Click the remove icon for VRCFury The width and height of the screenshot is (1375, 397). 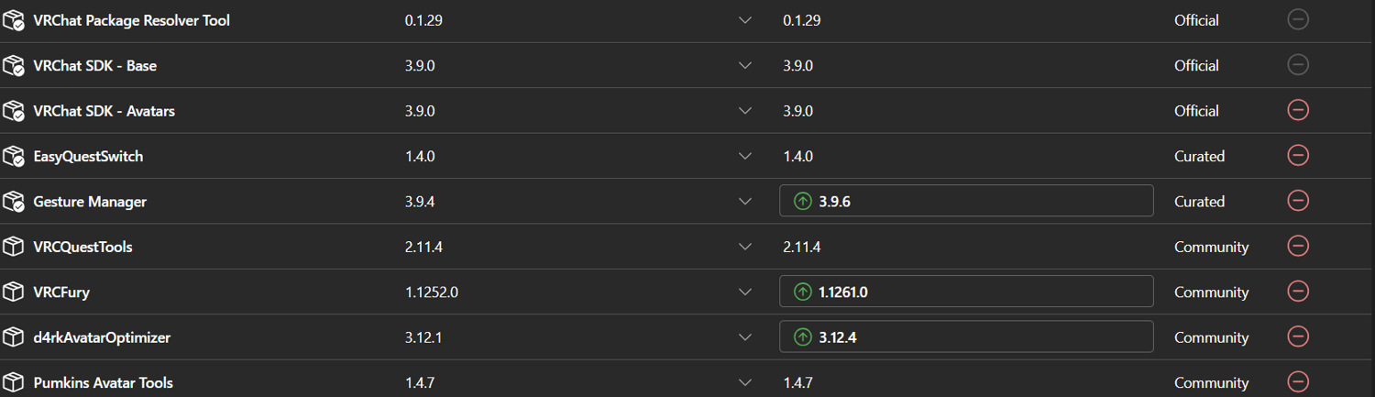[x=1297, y=292]
